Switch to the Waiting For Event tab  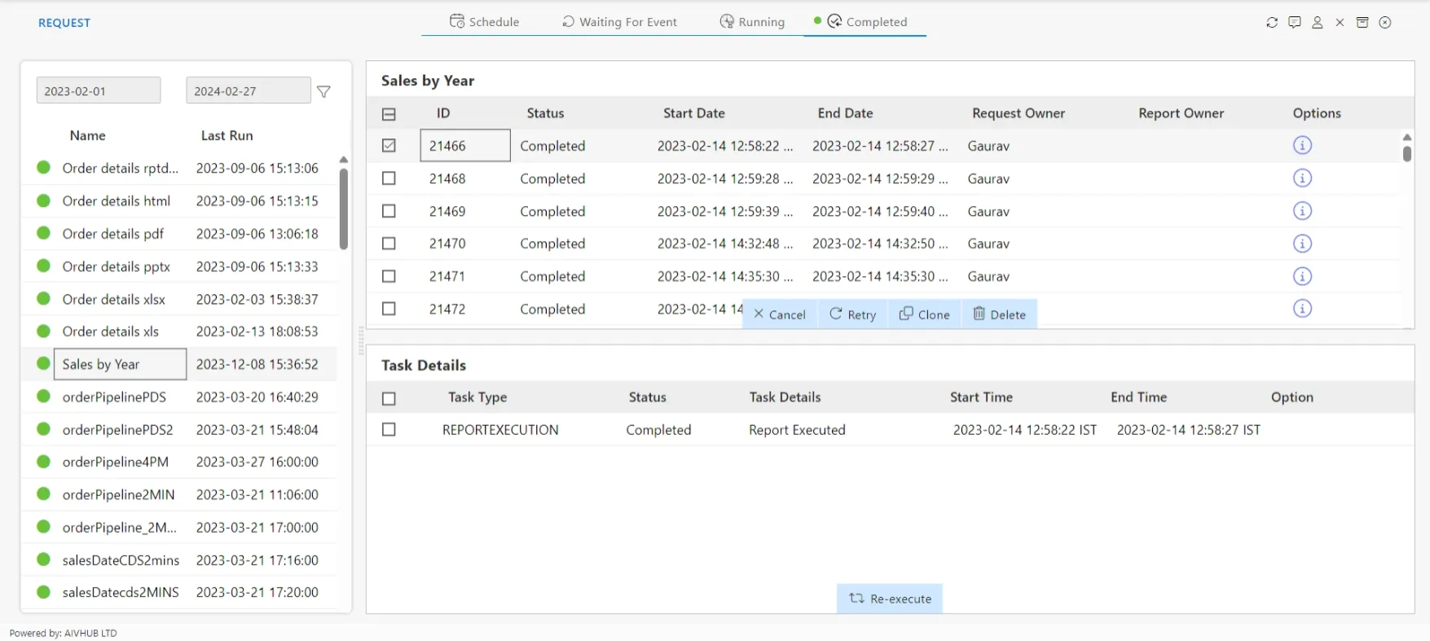[x=619, y=22]
